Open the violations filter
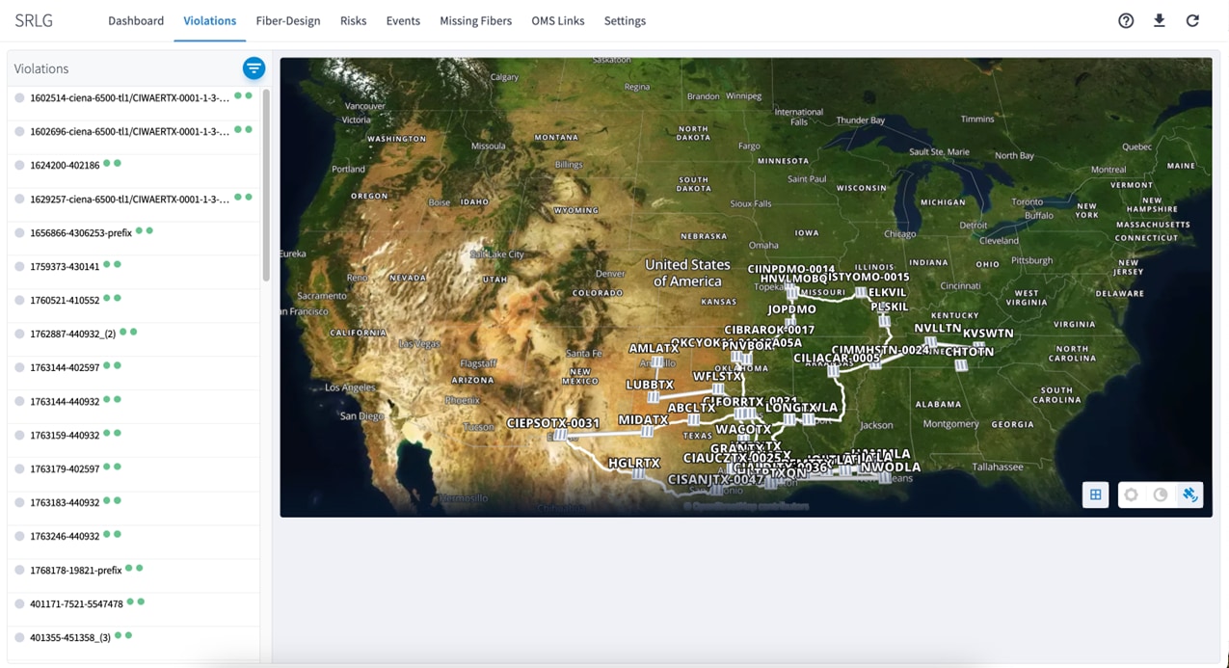Image resolution: width=1229 pixels, height=668 pixels. pyautogui.click(x=254, y=68)
